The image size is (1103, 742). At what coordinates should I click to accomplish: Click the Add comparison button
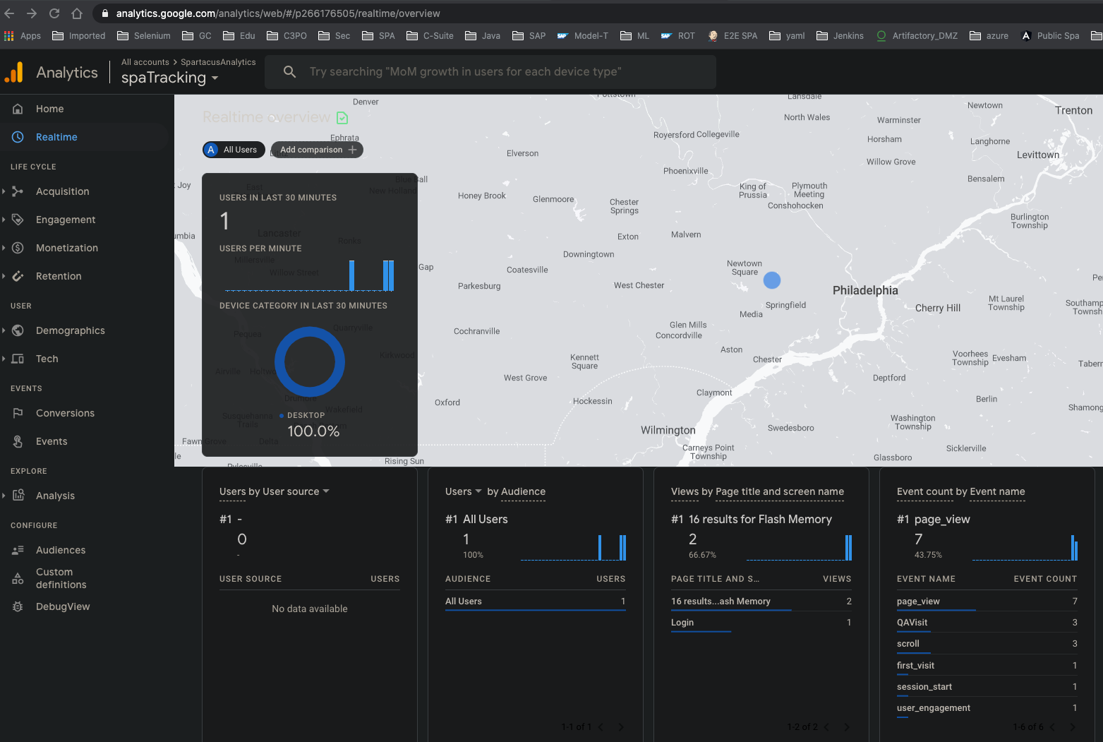click(x=317, y=150)
